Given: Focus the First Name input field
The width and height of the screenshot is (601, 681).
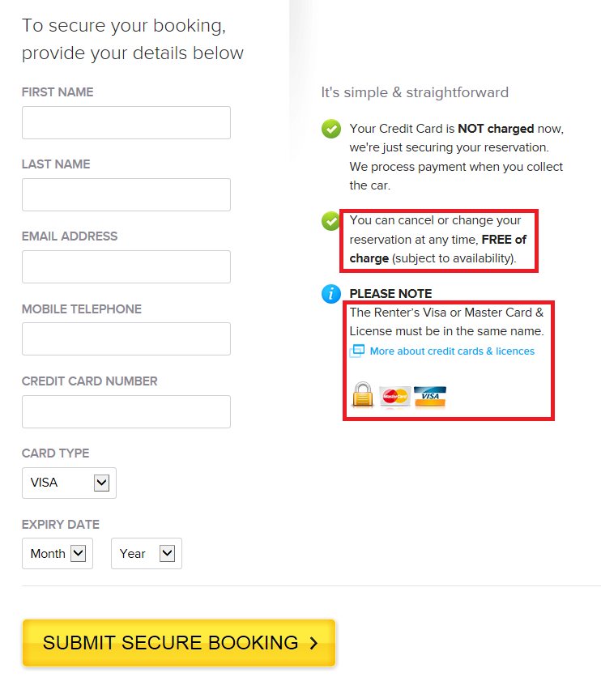Looking at the screenshot, I should coord(126,123).
